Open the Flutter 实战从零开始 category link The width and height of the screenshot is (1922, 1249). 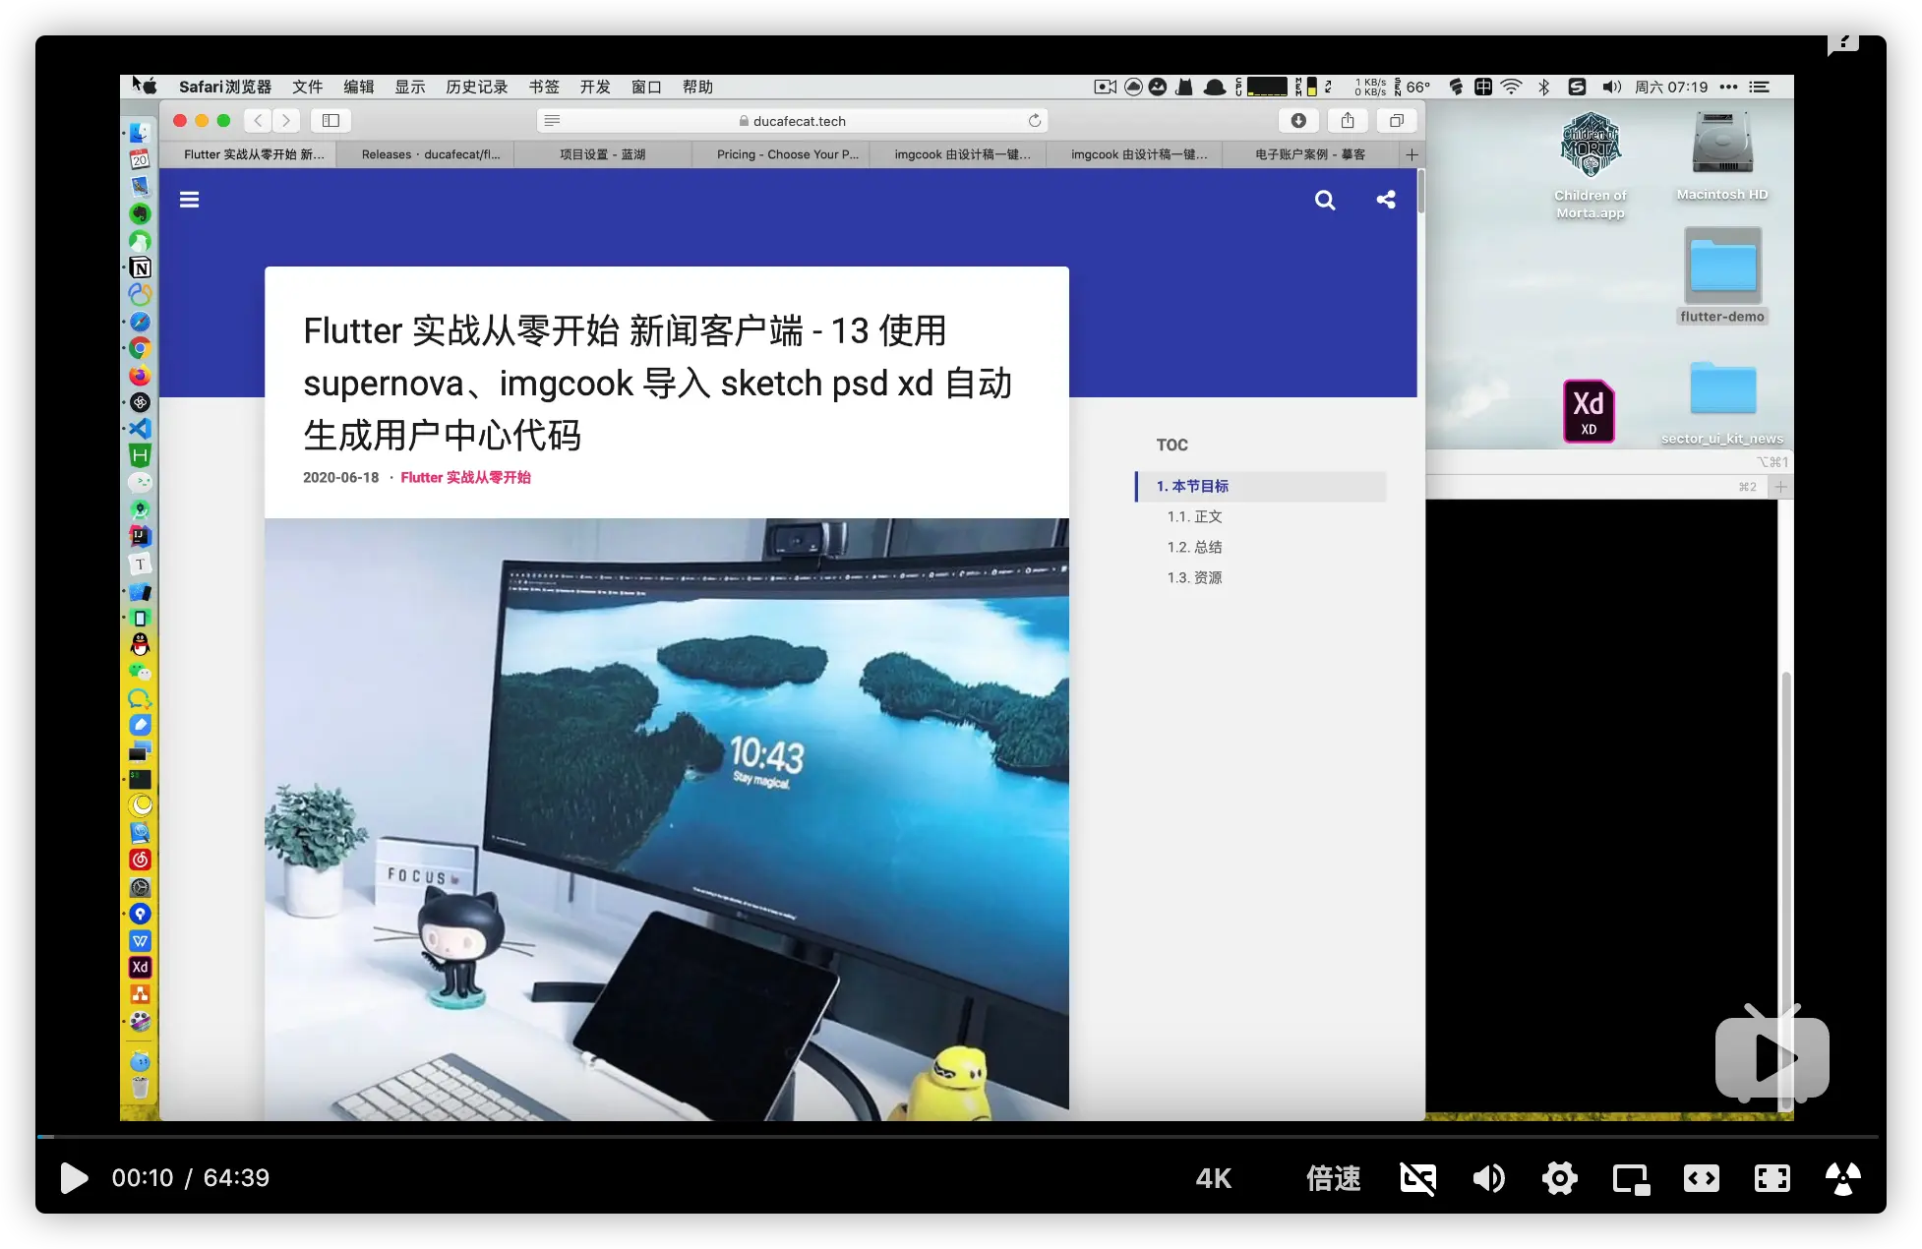coord(465,478)
